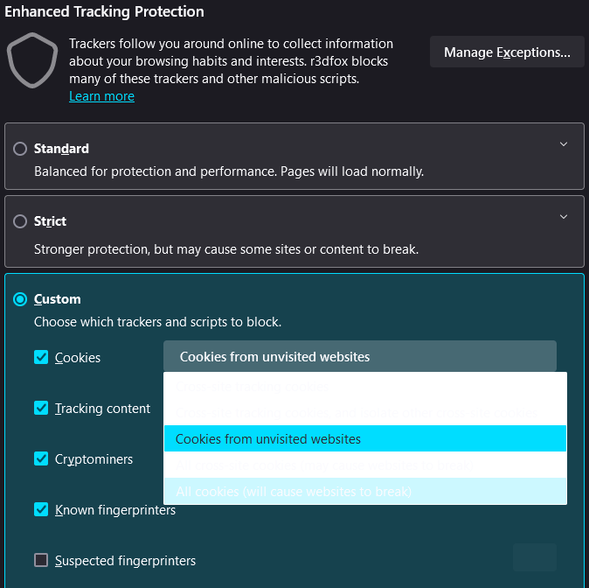Image resolution: width=589 pixels, height=588 pixels.
Task: Choose the Strict protection radio button
Action: (20, 221)
